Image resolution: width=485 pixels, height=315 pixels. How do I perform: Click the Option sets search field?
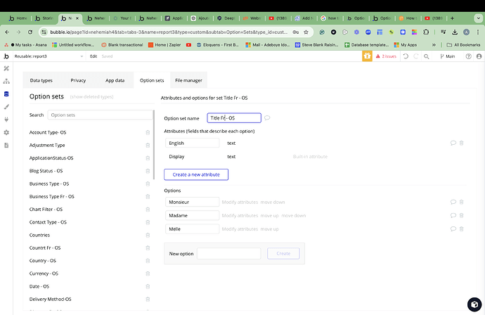pyautogui.click(x=101, y=115)
